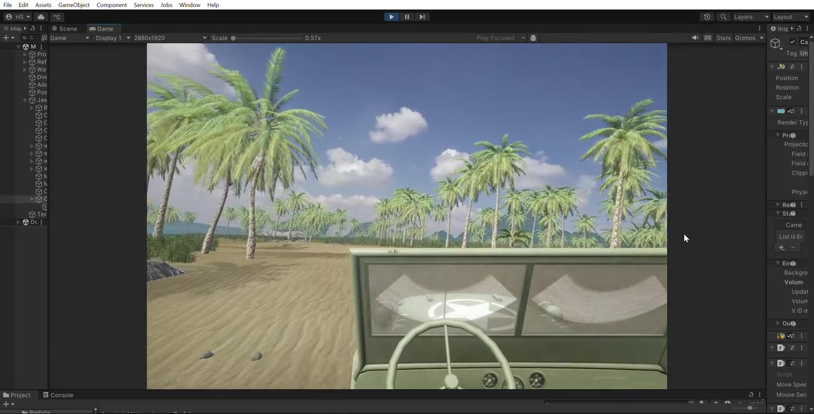Advance one frame with the step button
Viewport: 814px width, 414px height.
422,17
